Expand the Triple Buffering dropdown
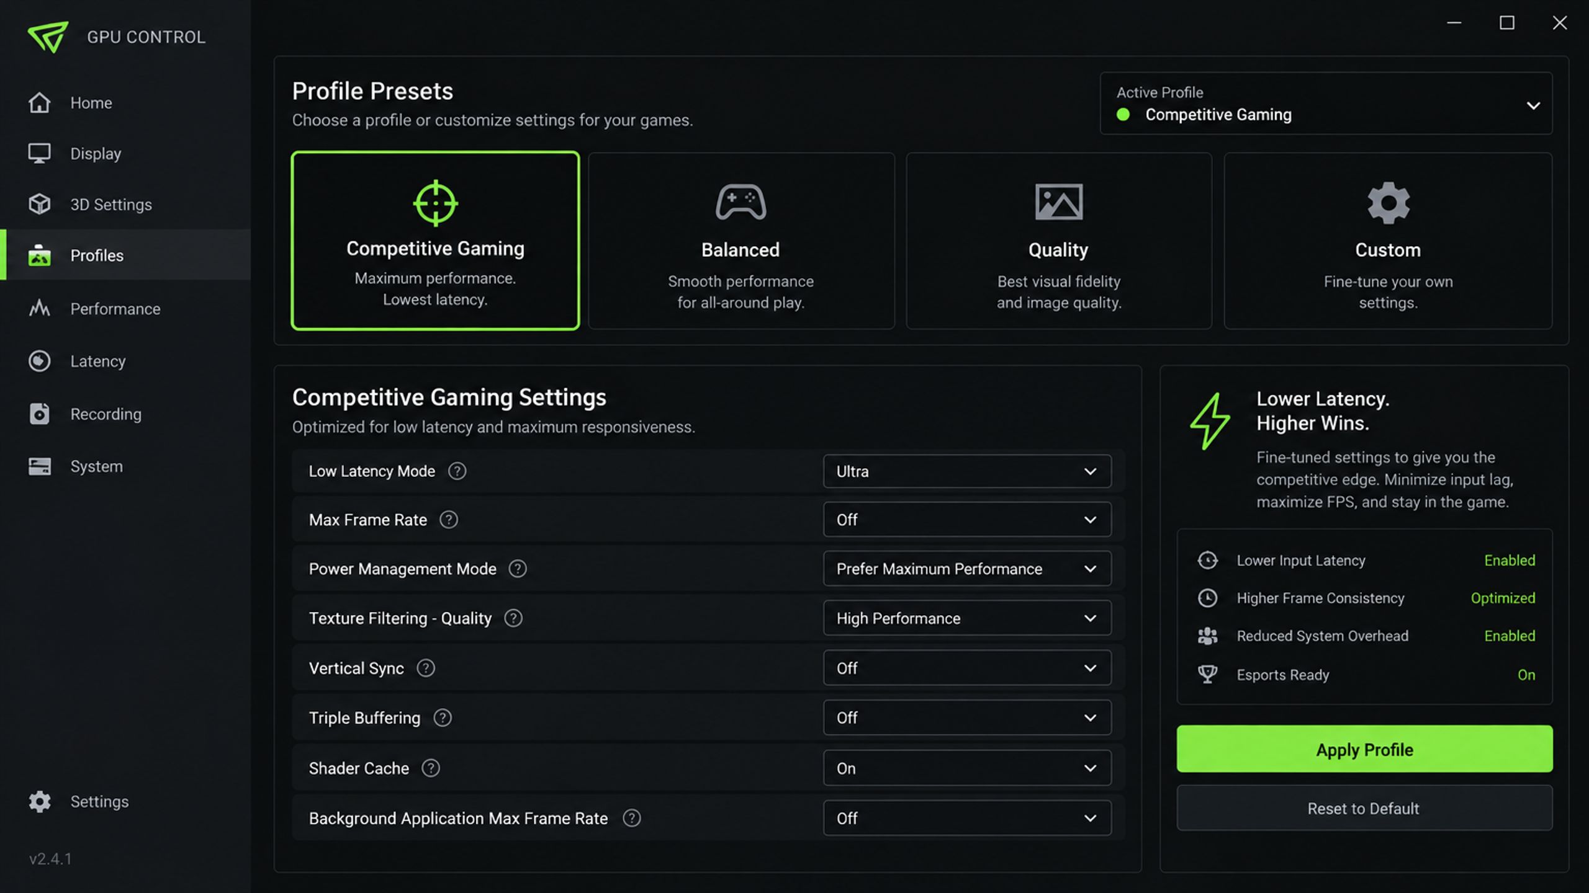Screen dimensions: 1589x893 pos(967,718)
